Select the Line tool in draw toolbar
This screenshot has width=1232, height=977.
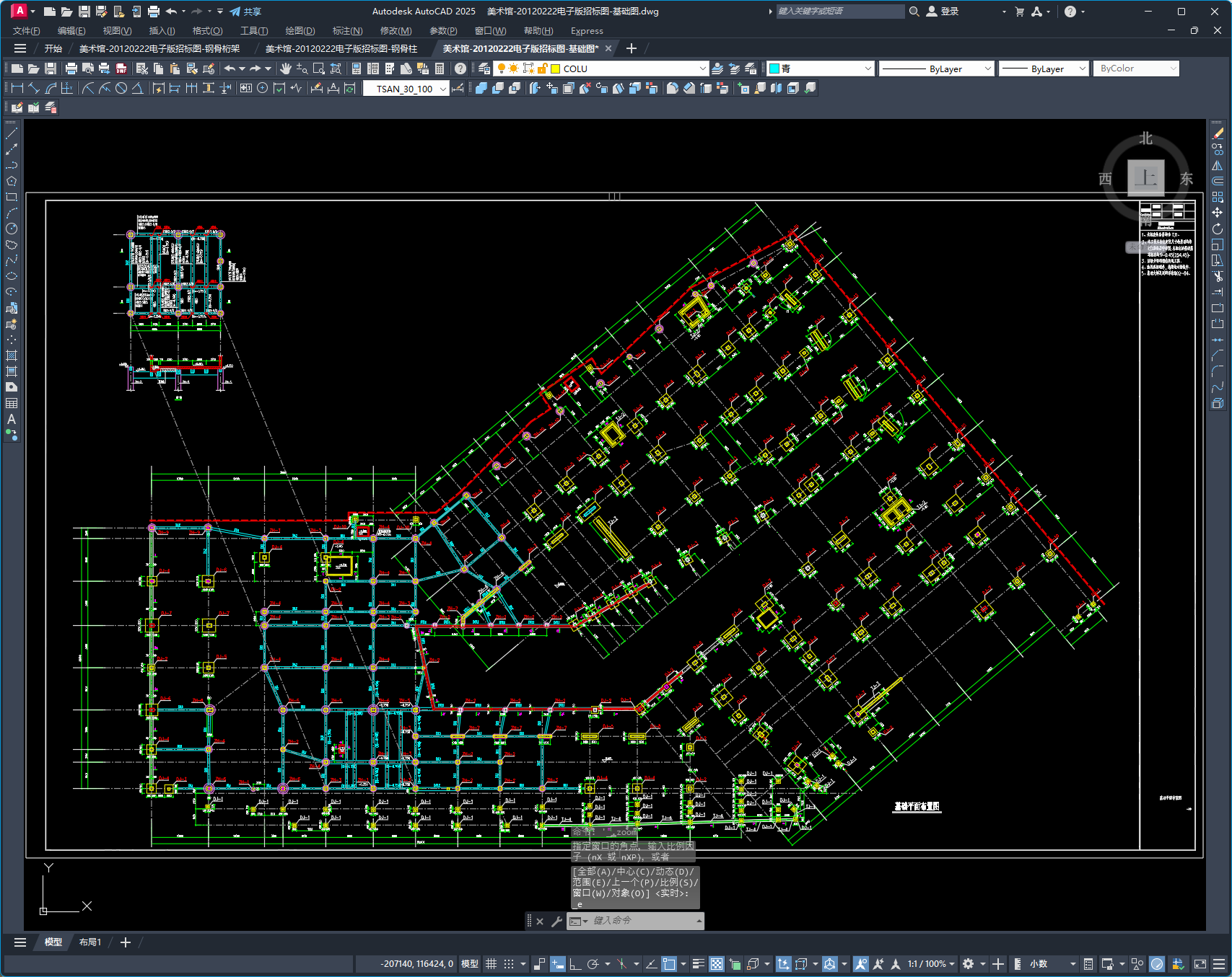coord(12,133)
